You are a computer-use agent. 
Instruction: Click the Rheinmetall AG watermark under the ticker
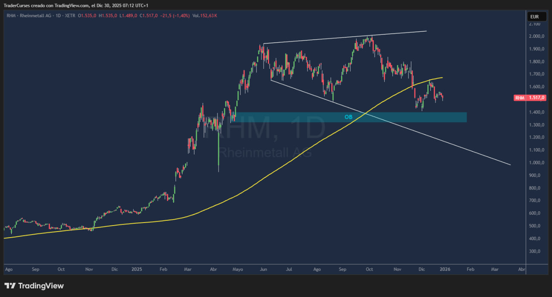(x=265, y=152)
